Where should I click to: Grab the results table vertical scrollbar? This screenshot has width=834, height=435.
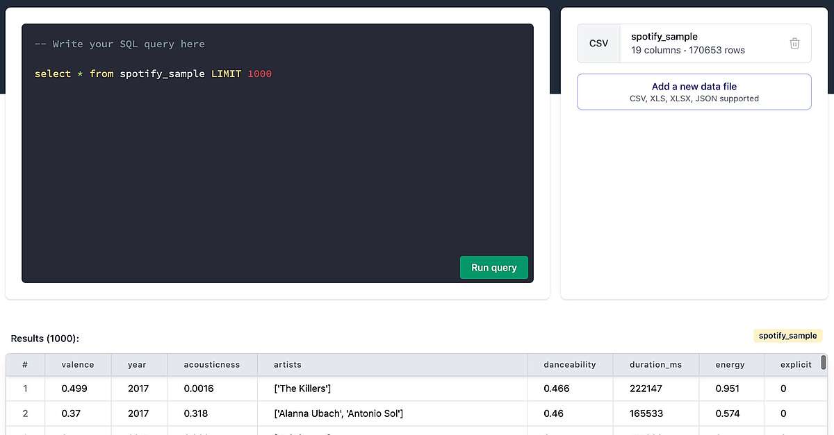coord(824,362)
